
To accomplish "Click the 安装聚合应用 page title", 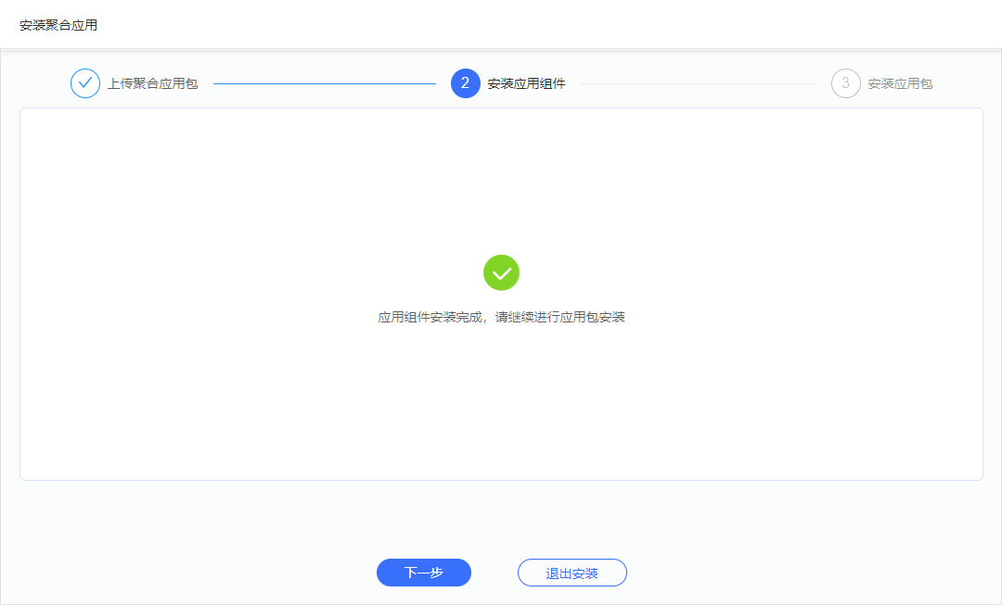I will pyautogui.click(x=58, y=25).
